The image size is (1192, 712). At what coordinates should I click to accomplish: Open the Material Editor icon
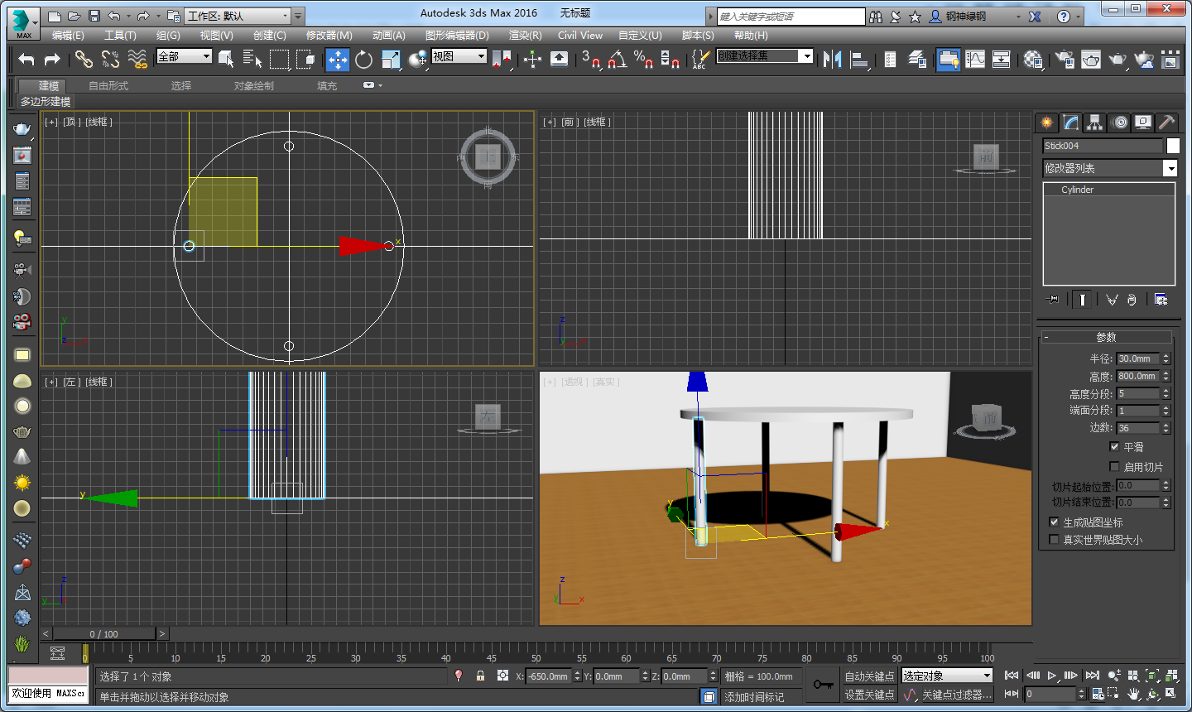coord(1033,59)
